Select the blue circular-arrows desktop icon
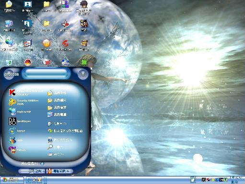This screenshot has height=184, width=245. point(65,62)
